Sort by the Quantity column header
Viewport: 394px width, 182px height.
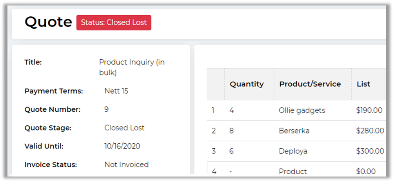pos(247,84)
